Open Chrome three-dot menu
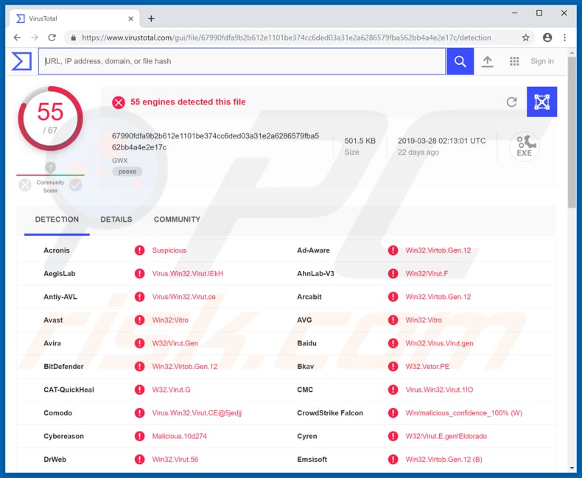The height and width of the screenshot is (478, 582). (x=564, y=38)
